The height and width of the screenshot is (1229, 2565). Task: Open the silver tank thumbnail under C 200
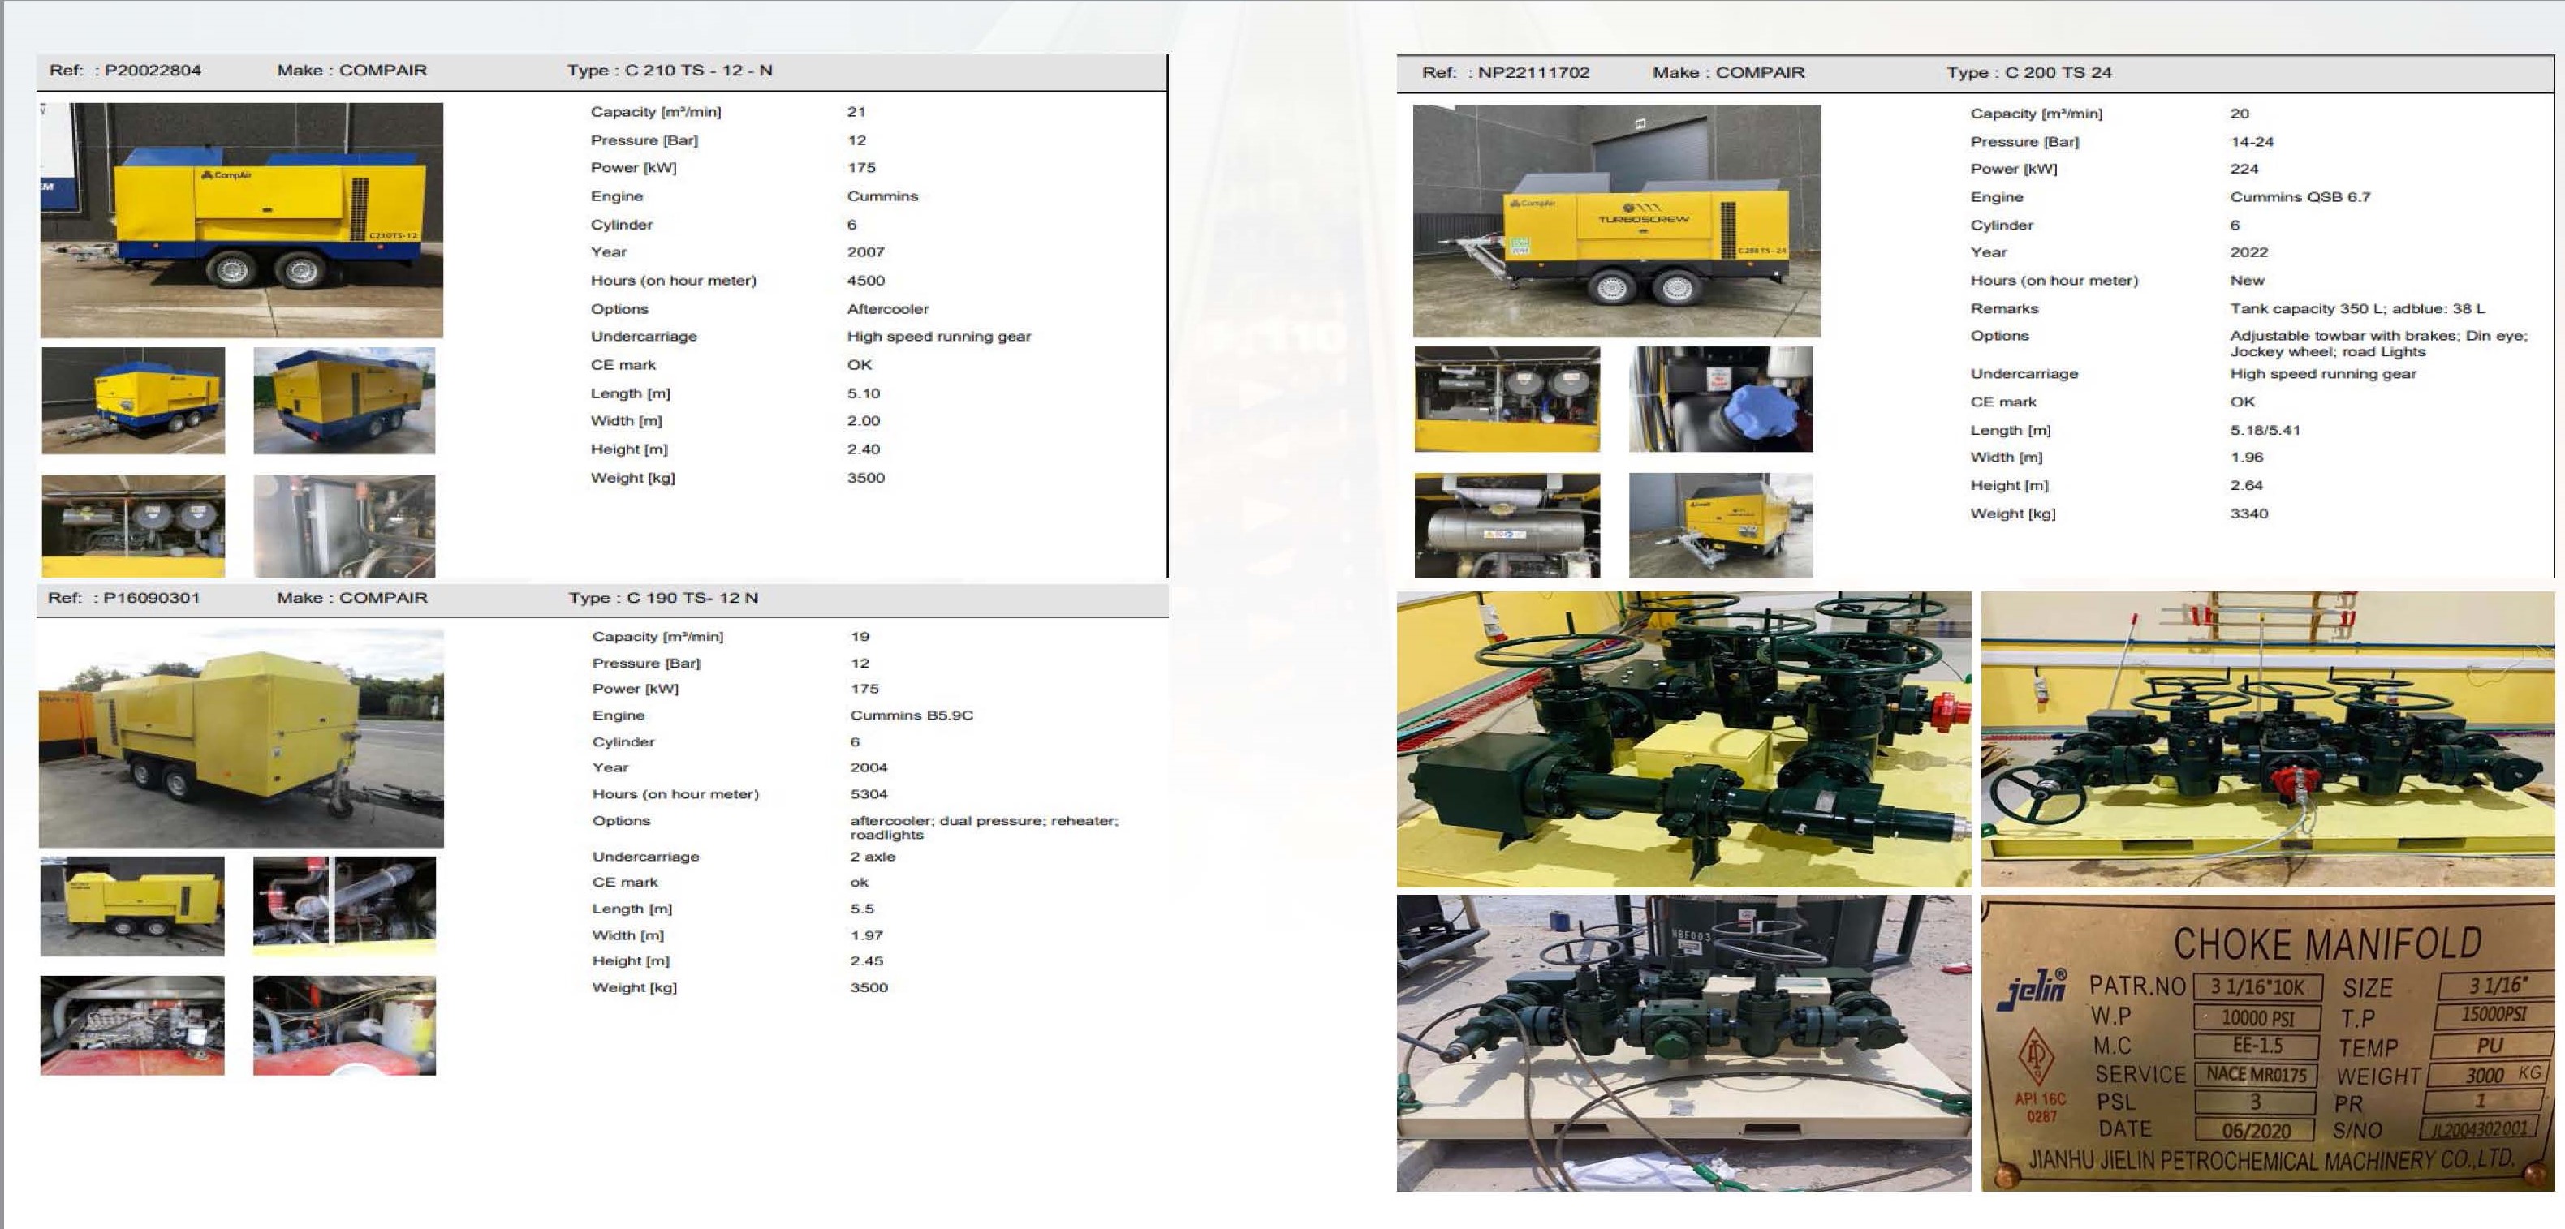click(1507, 526)
